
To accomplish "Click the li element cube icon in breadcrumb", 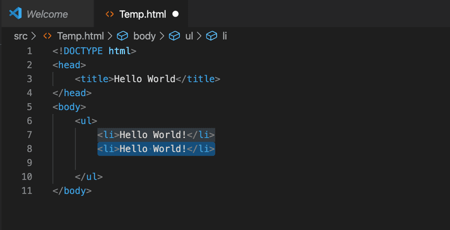I will pyautogui.click(x=212, y=36).
